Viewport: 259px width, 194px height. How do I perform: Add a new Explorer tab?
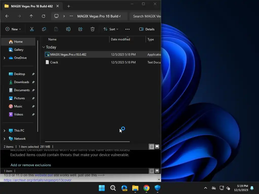pos(69,6)
